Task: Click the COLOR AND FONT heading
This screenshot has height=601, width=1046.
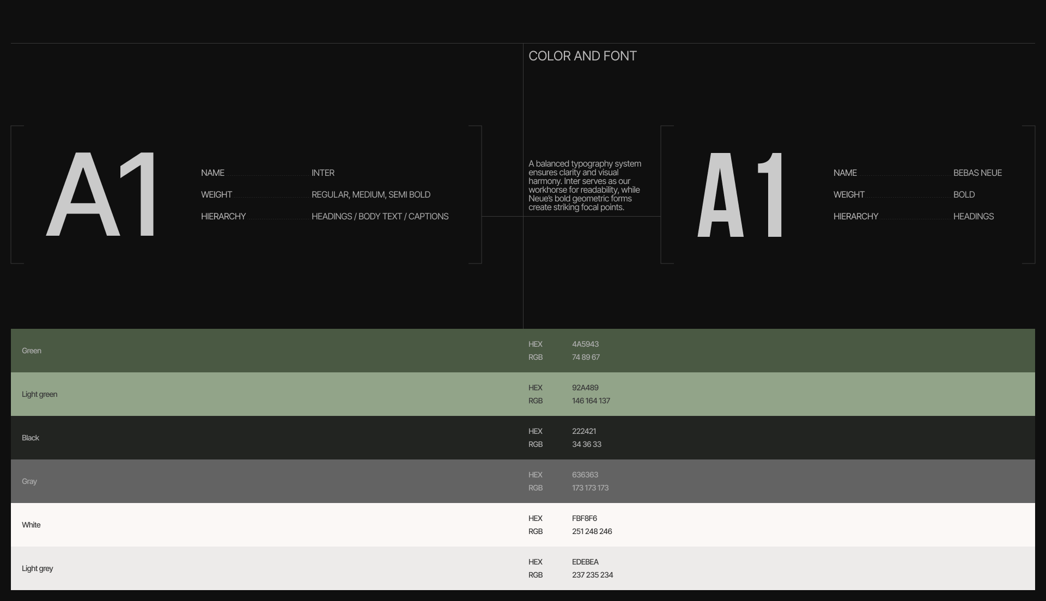Action: click(582, 56)
